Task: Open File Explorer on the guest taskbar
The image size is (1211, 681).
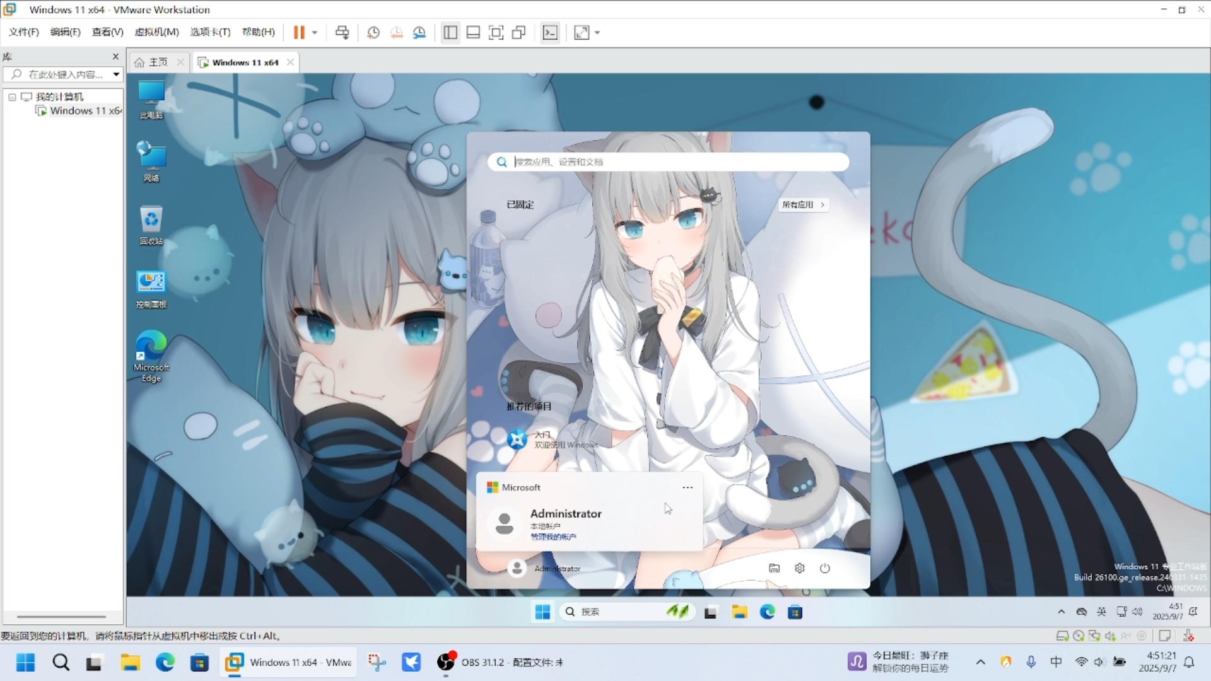Action: [x=739, y=612]
